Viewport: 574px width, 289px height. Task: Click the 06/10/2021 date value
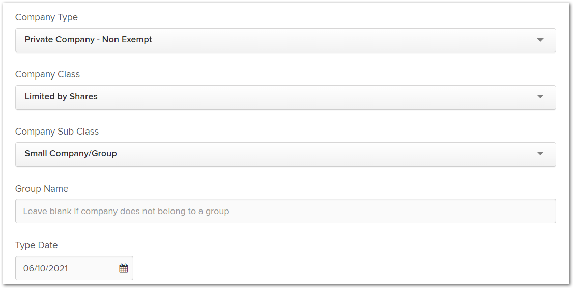[x=45, y=268]
